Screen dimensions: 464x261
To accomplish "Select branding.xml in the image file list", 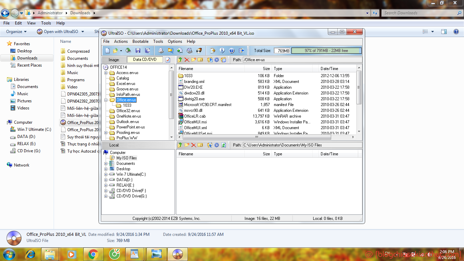I will coord(194,82).
